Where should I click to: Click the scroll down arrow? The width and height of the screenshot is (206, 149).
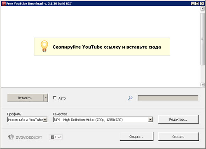[203, 85]
